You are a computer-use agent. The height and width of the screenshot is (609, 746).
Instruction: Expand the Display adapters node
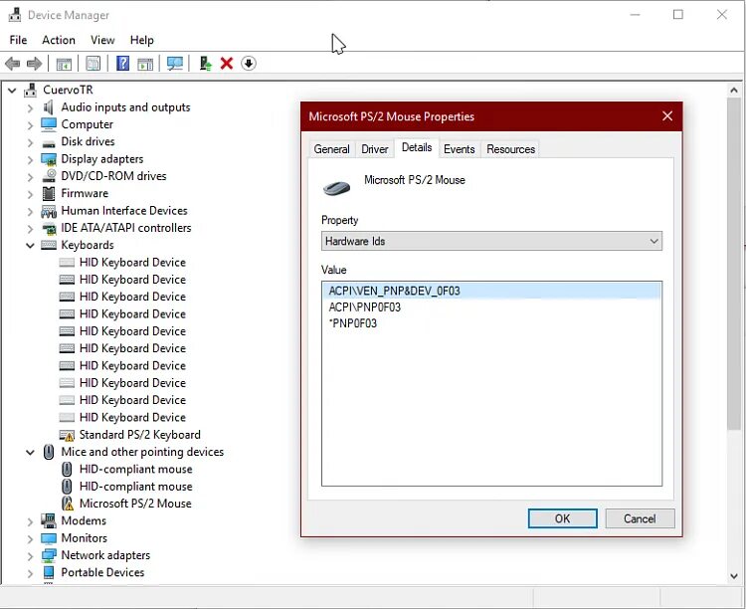point(30,159)
